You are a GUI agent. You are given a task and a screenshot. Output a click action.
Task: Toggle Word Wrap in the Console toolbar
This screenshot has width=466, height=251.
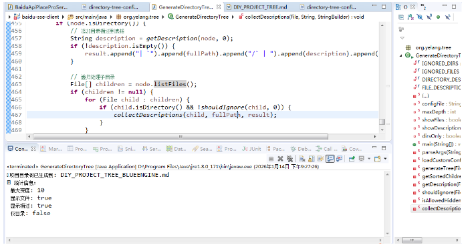tap(320, 159)
